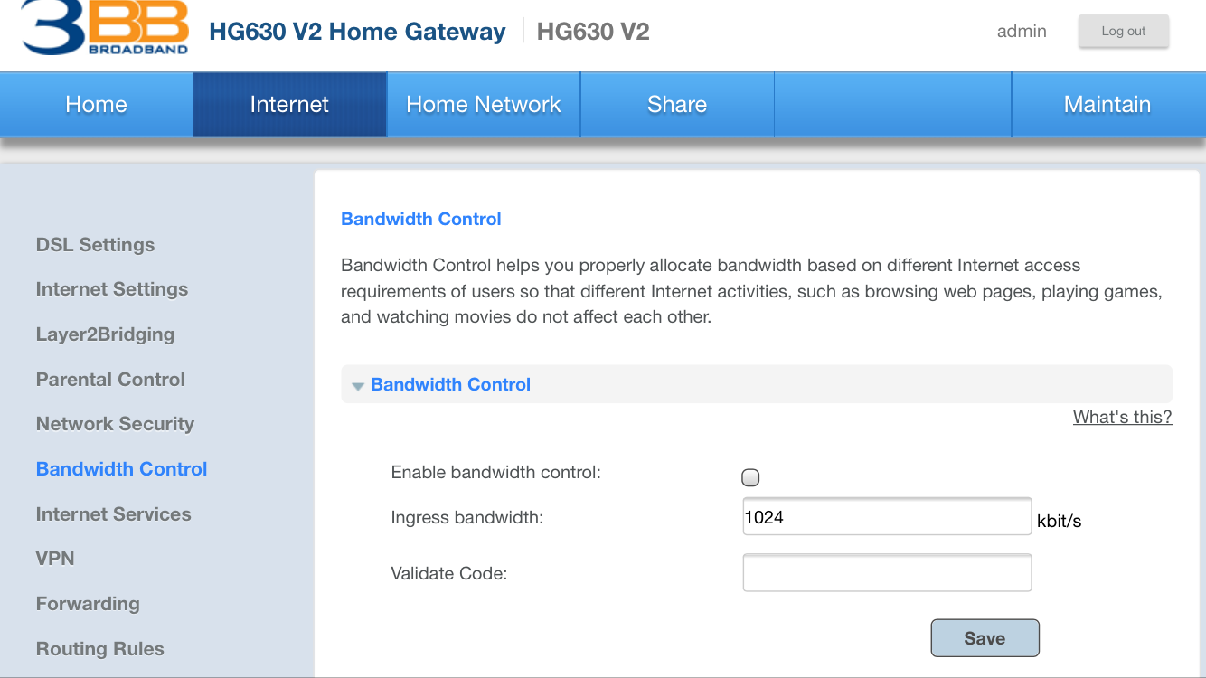Collapse the Bandwidth Control section arrow

click(358, 386)
